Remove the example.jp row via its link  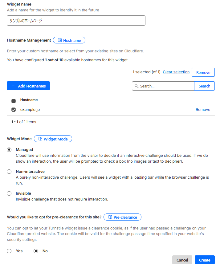pyautogui.click(x=203, y=110)
